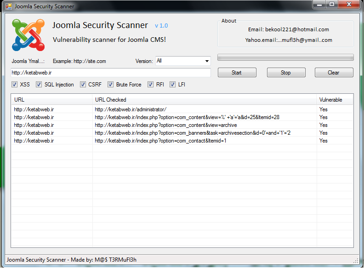Image resolution: width=364 pixels, height=269 pixels.
Task: Click the v 1.0 version label
Action: 161,26
